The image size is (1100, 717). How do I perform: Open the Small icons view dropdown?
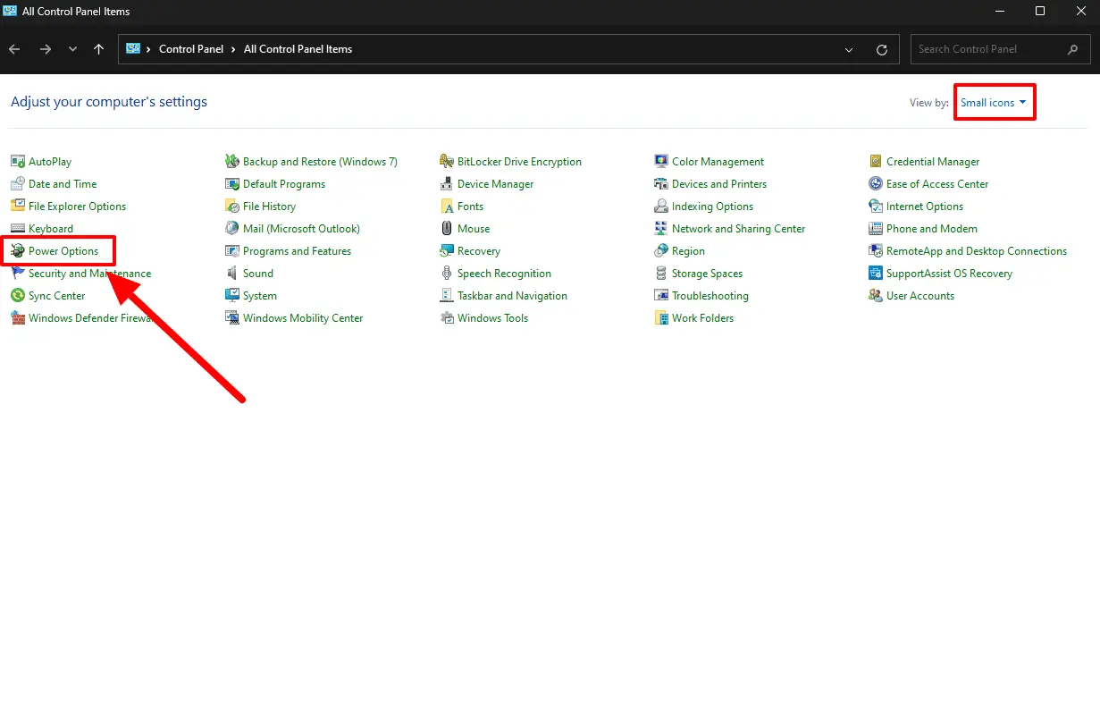(993, 103)
